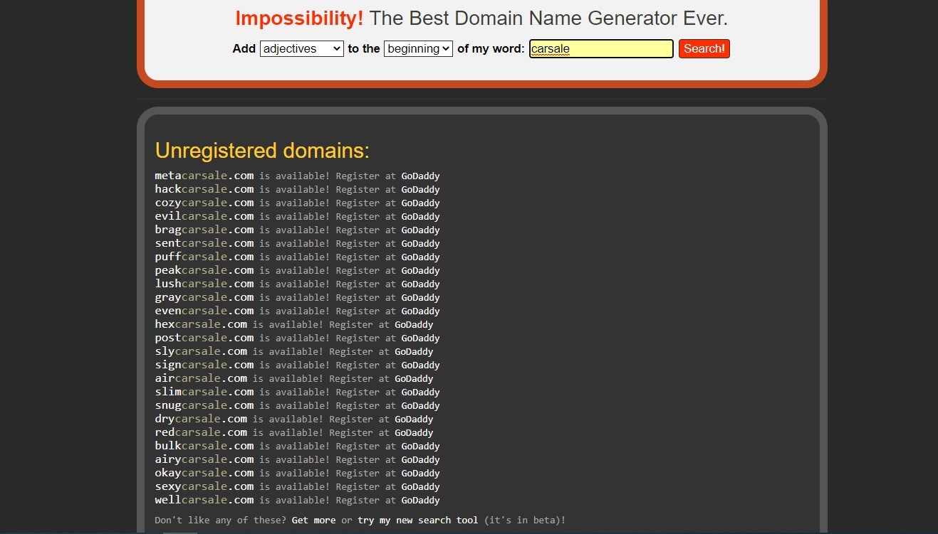
Task: Open the drycarsale.com domain link
Action: pos(202,419)
